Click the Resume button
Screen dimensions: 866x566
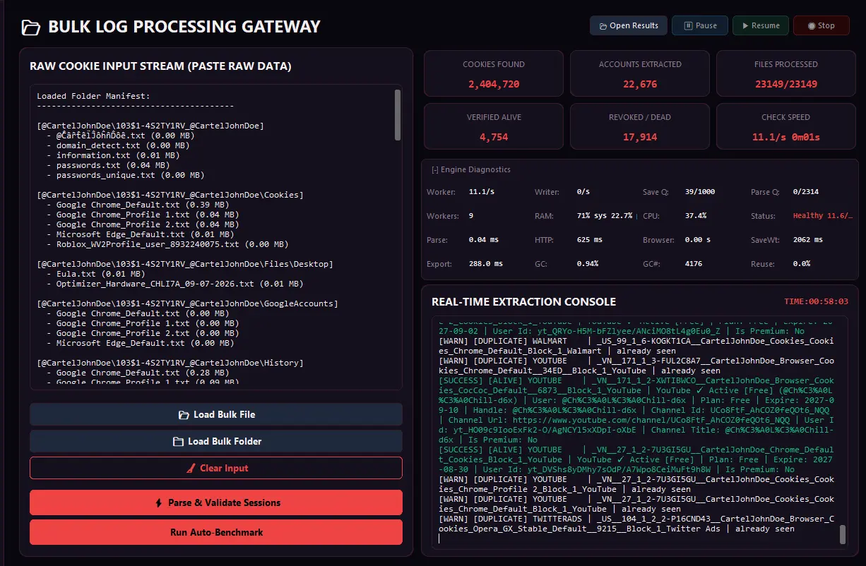click(761, 25)
